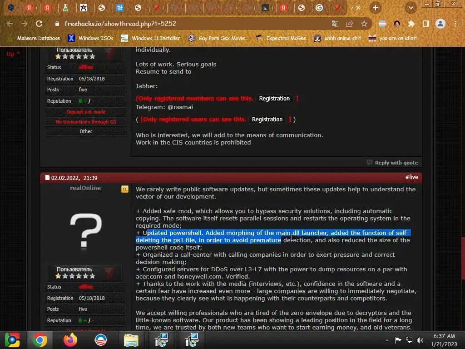Click the TC badge beside realOnline
The image size is (465, 349).
click(125, 189)
